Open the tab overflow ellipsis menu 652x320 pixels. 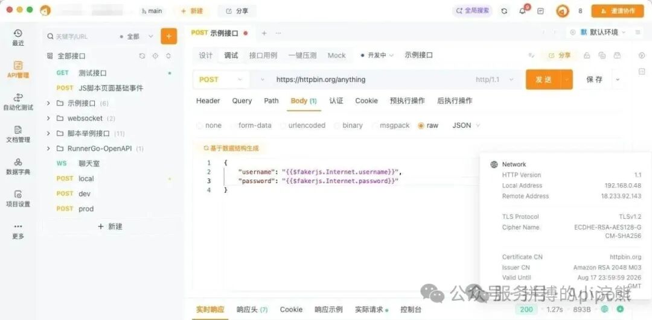pyautogui.click(x=278, y=33)
